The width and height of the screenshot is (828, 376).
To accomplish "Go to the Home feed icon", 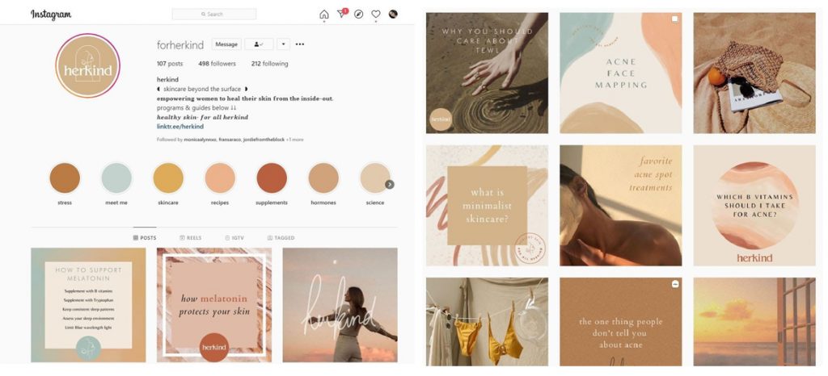I will point(323,15).
